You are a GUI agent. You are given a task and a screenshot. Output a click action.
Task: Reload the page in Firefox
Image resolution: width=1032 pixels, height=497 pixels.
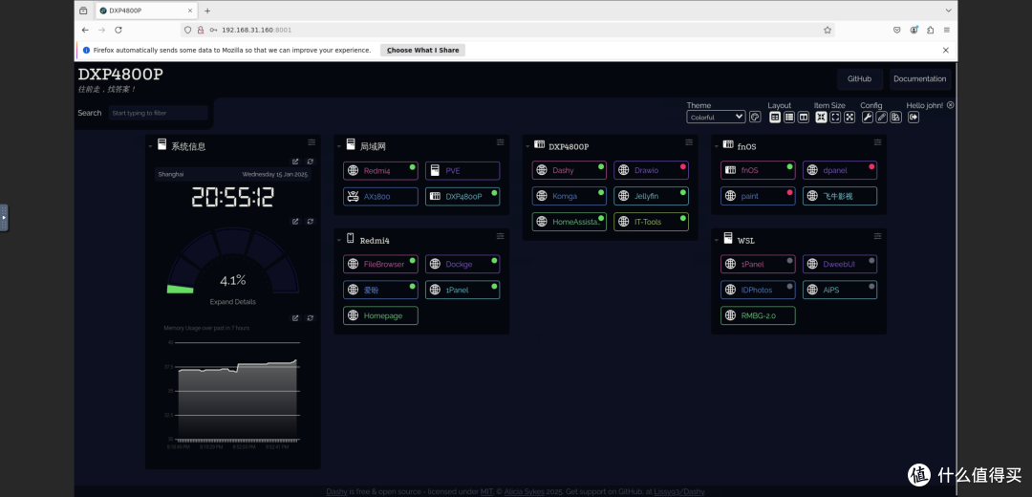[x=118, y=30]
